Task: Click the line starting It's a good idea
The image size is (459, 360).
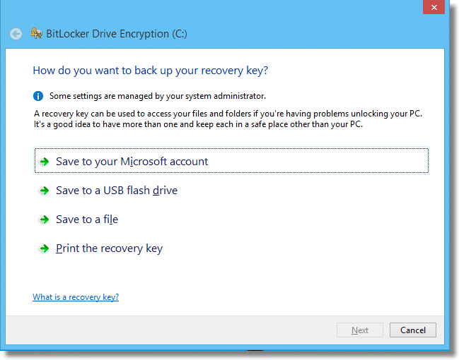Action: point(198,124)
